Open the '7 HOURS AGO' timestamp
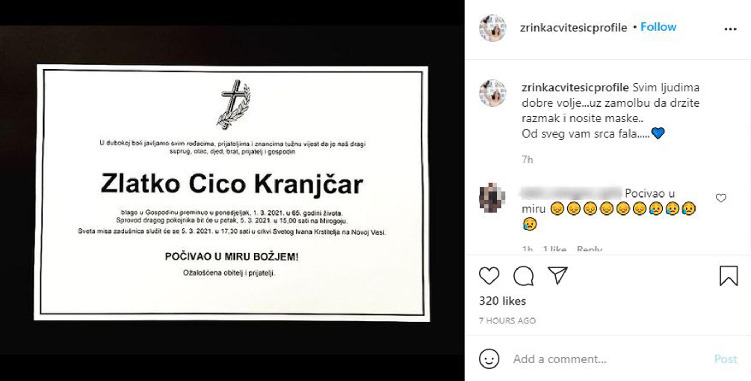The image size is (751, 381). tap(507, 321)
